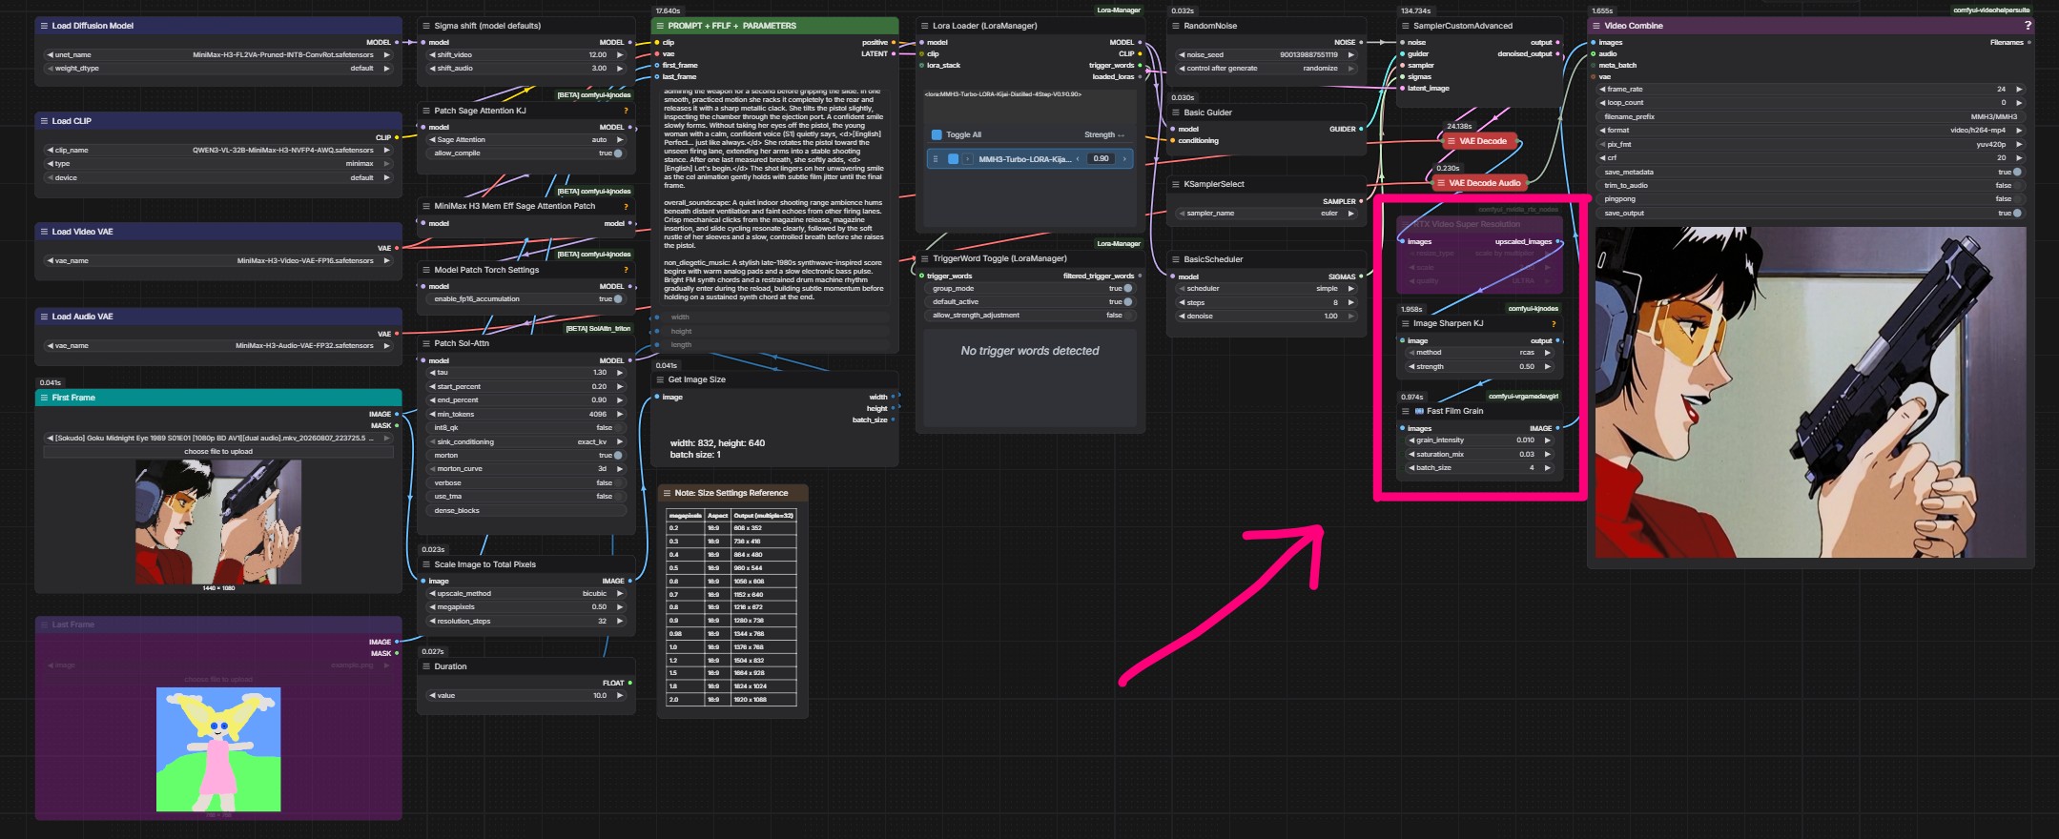Adjust the megapixels value slider field
This screenshot has width=2059, height=839.
525,607
